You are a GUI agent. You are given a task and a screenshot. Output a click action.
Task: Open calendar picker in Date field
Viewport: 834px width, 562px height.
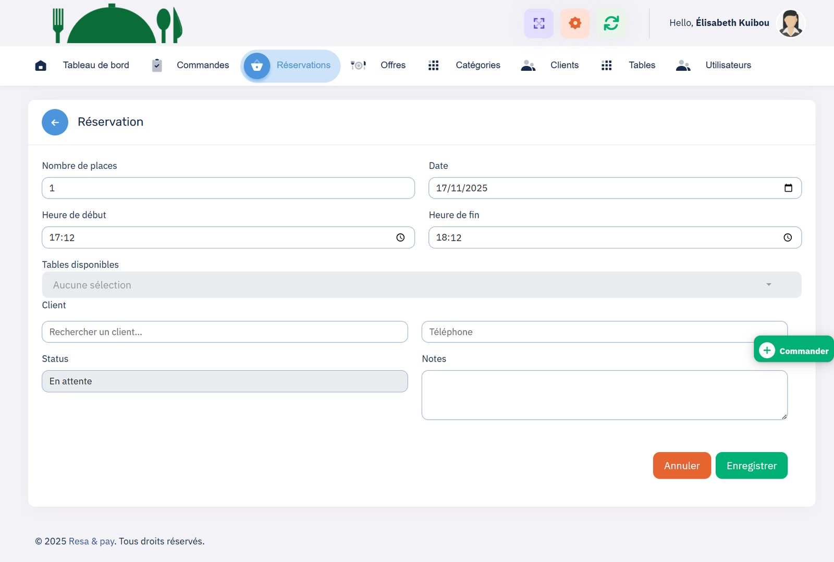788,188
